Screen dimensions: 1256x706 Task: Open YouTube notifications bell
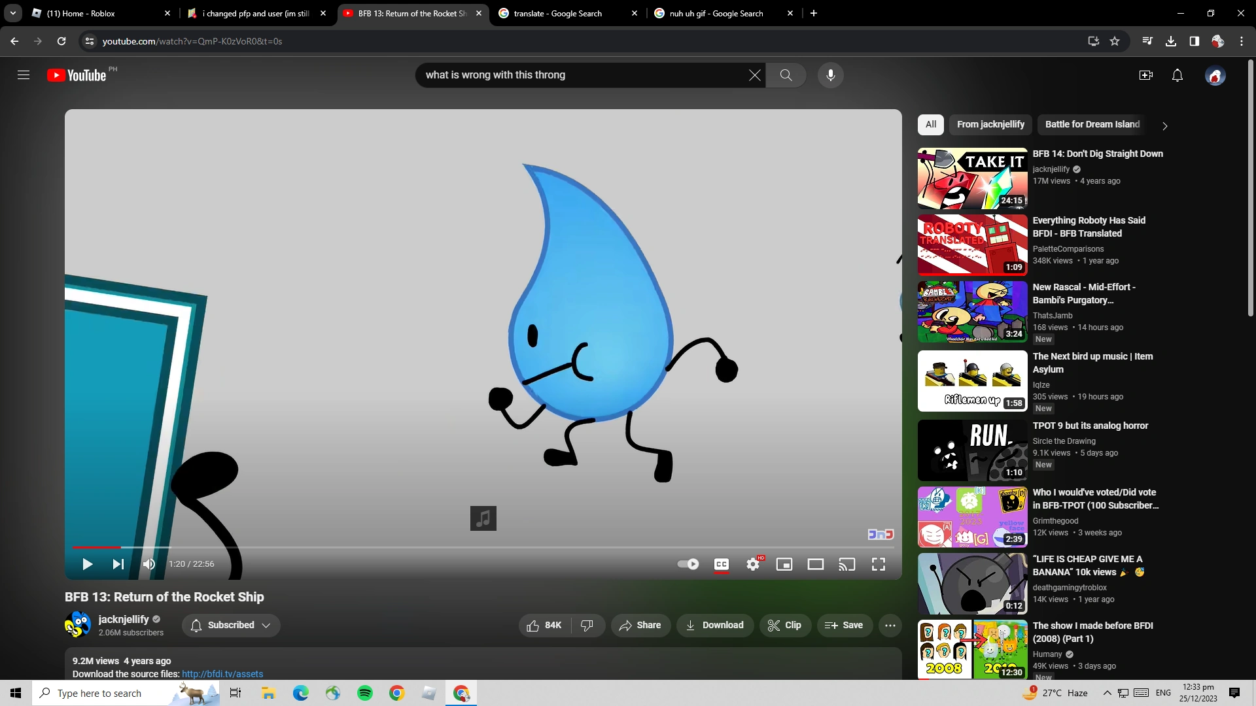[1177, 75]
